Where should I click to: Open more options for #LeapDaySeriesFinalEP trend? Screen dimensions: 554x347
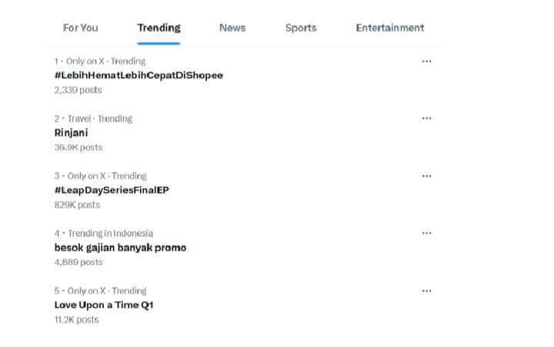tap(427, 177)
